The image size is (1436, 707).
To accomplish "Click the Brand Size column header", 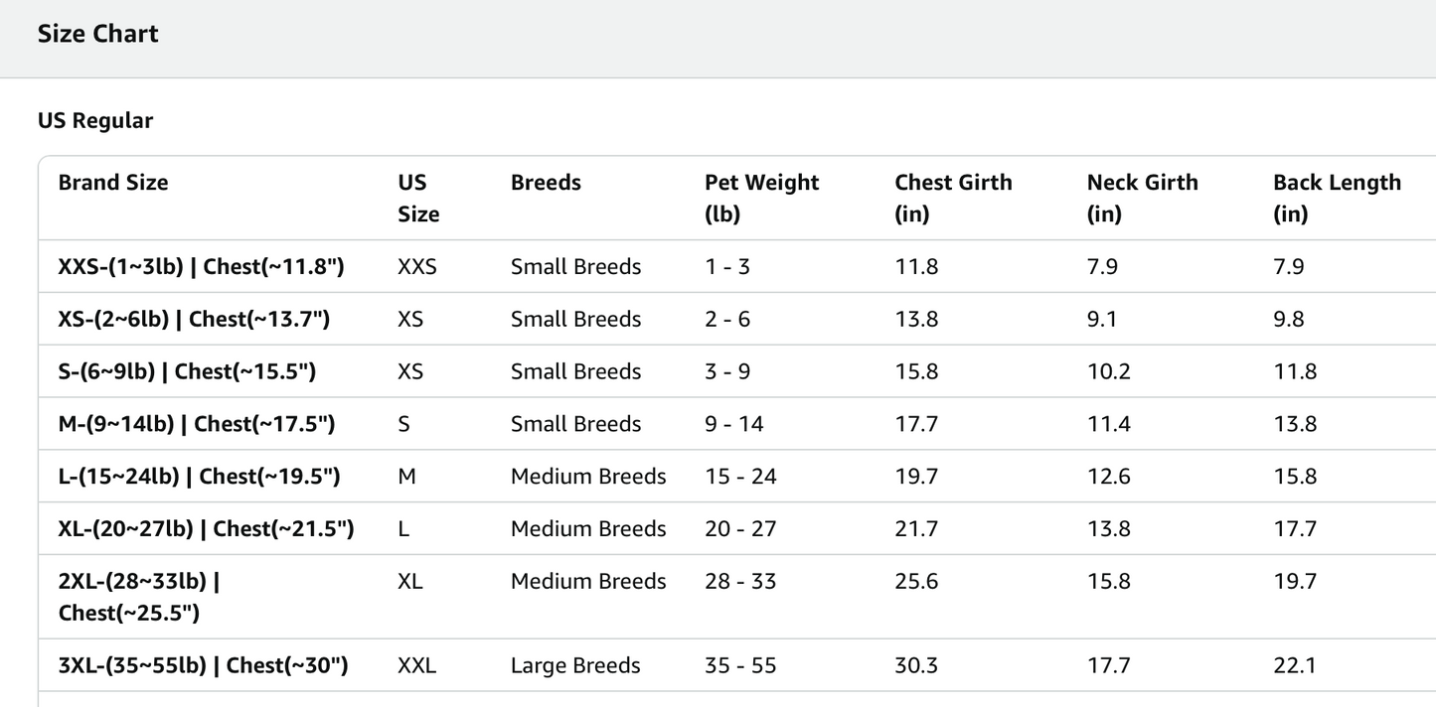I will pyautogui.click(x=113, y=183).
